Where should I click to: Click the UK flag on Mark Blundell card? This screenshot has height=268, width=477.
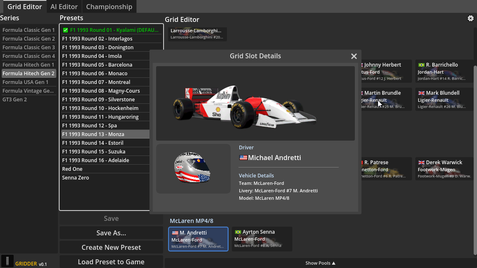(x=422, y=93)
